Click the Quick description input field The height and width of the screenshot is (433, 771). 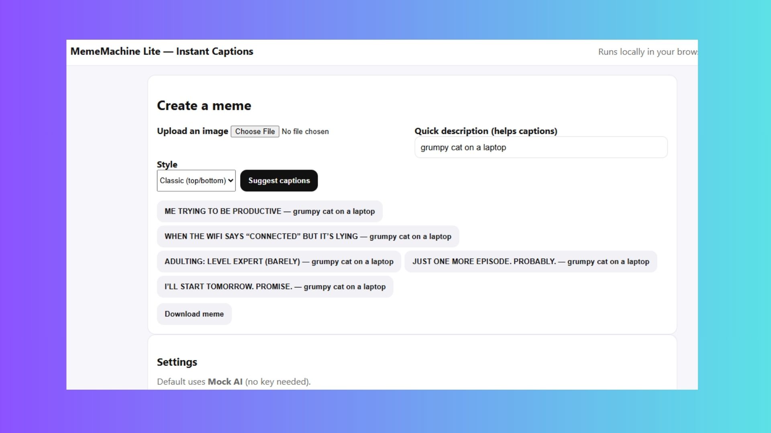(541, 148)
